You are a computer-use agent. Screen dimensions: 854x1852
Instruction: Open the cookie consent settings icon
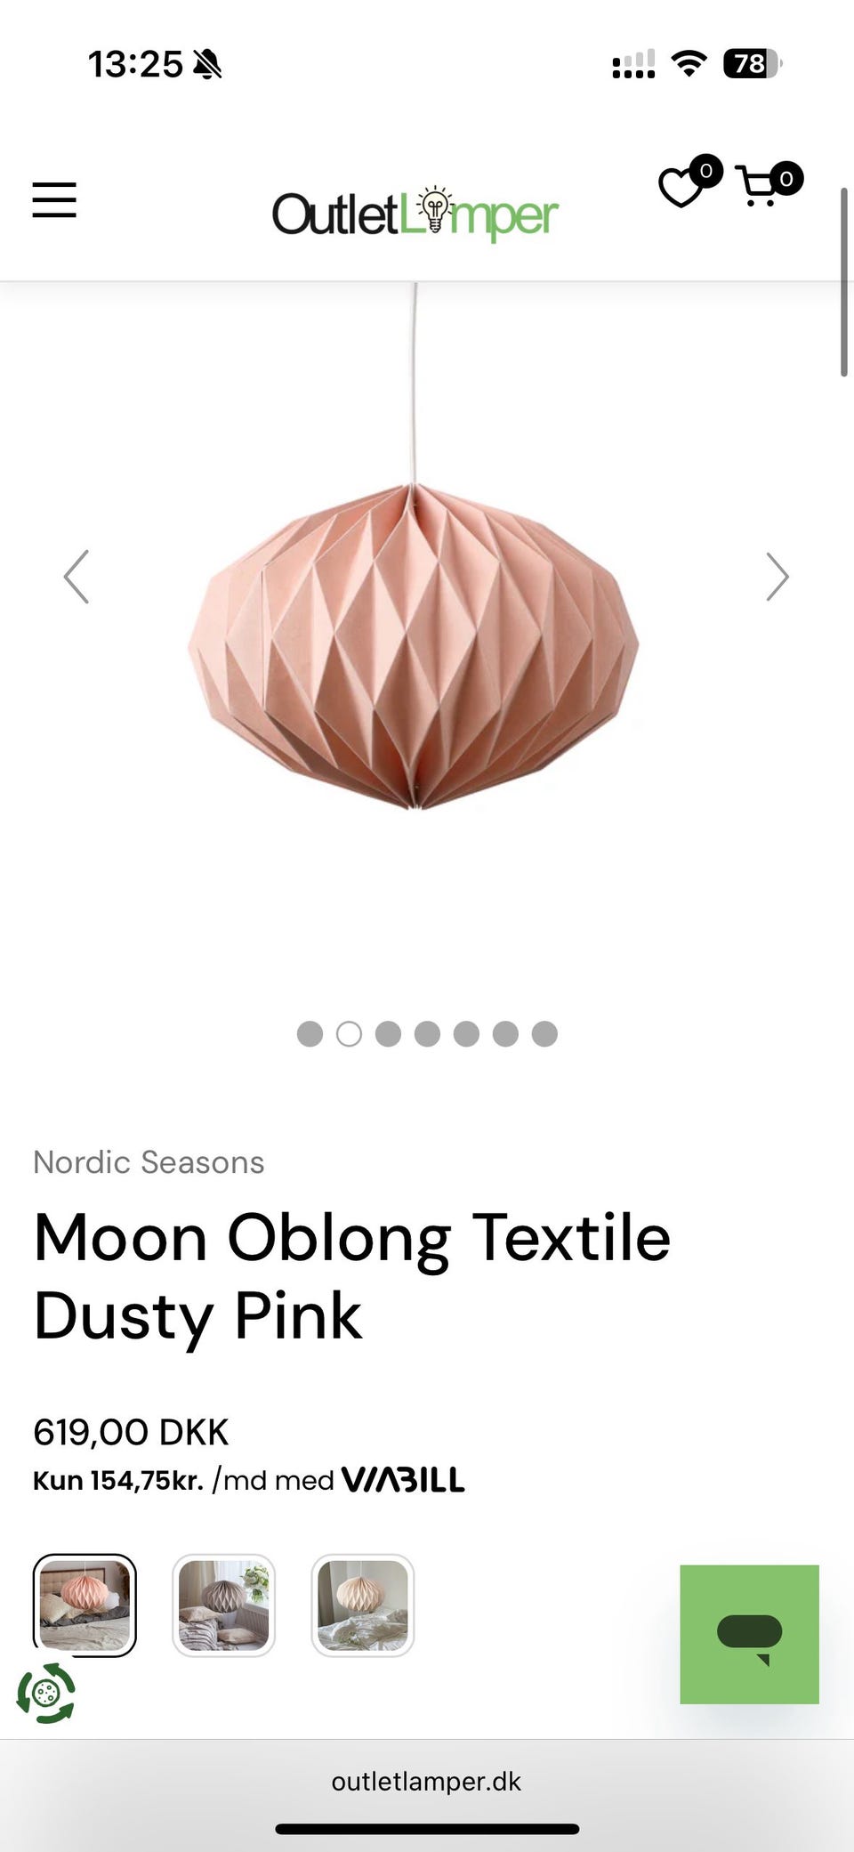point(46,1692)
